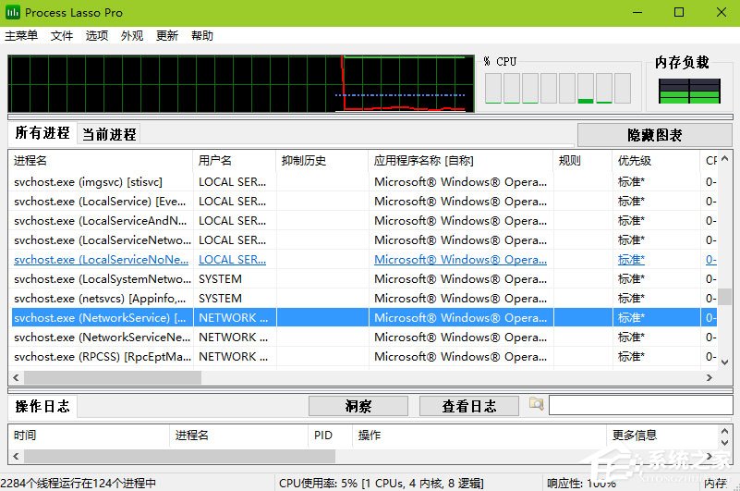Open the 外观 menu

(132, 36)
